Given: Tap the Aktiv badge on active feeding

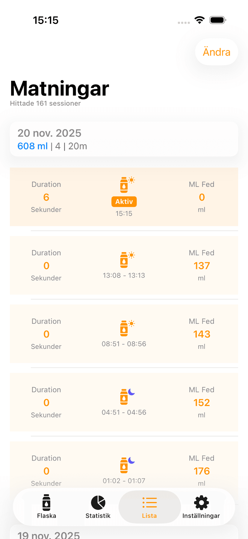Looking at the screenshot, I should (124, 202).
